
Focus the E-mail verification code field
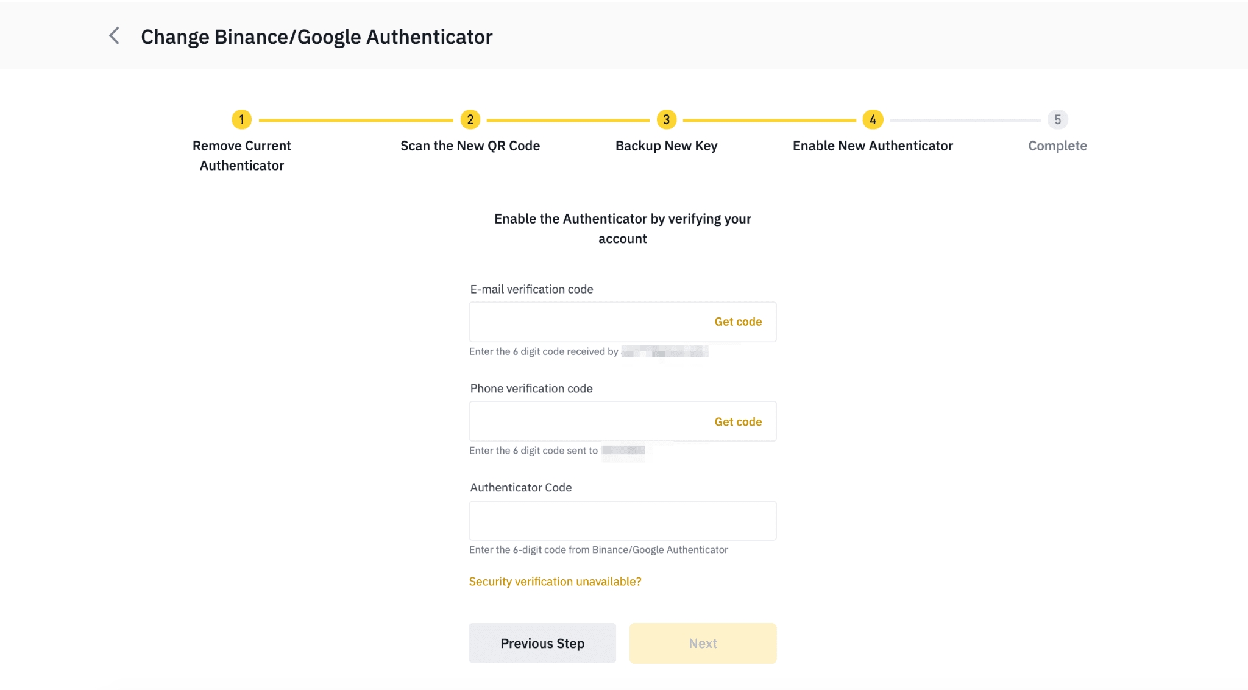(585, 322)
